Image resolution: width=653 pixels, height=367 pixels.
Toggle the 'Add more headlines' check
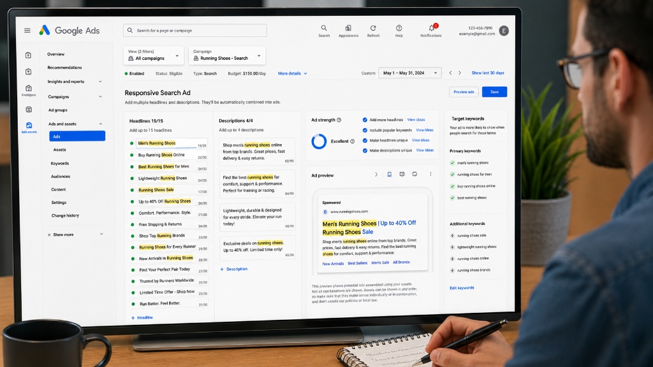point(365,120)
